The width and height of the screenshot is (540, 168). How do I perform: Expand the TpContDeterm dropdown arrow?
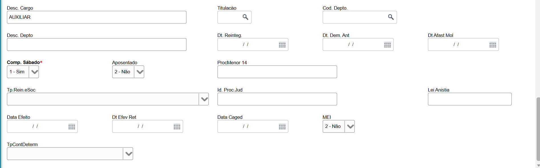point(128,154)
